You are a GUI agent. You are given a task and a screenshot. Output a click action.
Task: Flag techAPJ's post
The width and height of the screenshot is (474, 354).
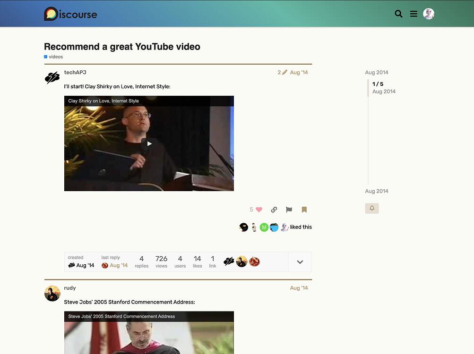coord(289,210)
